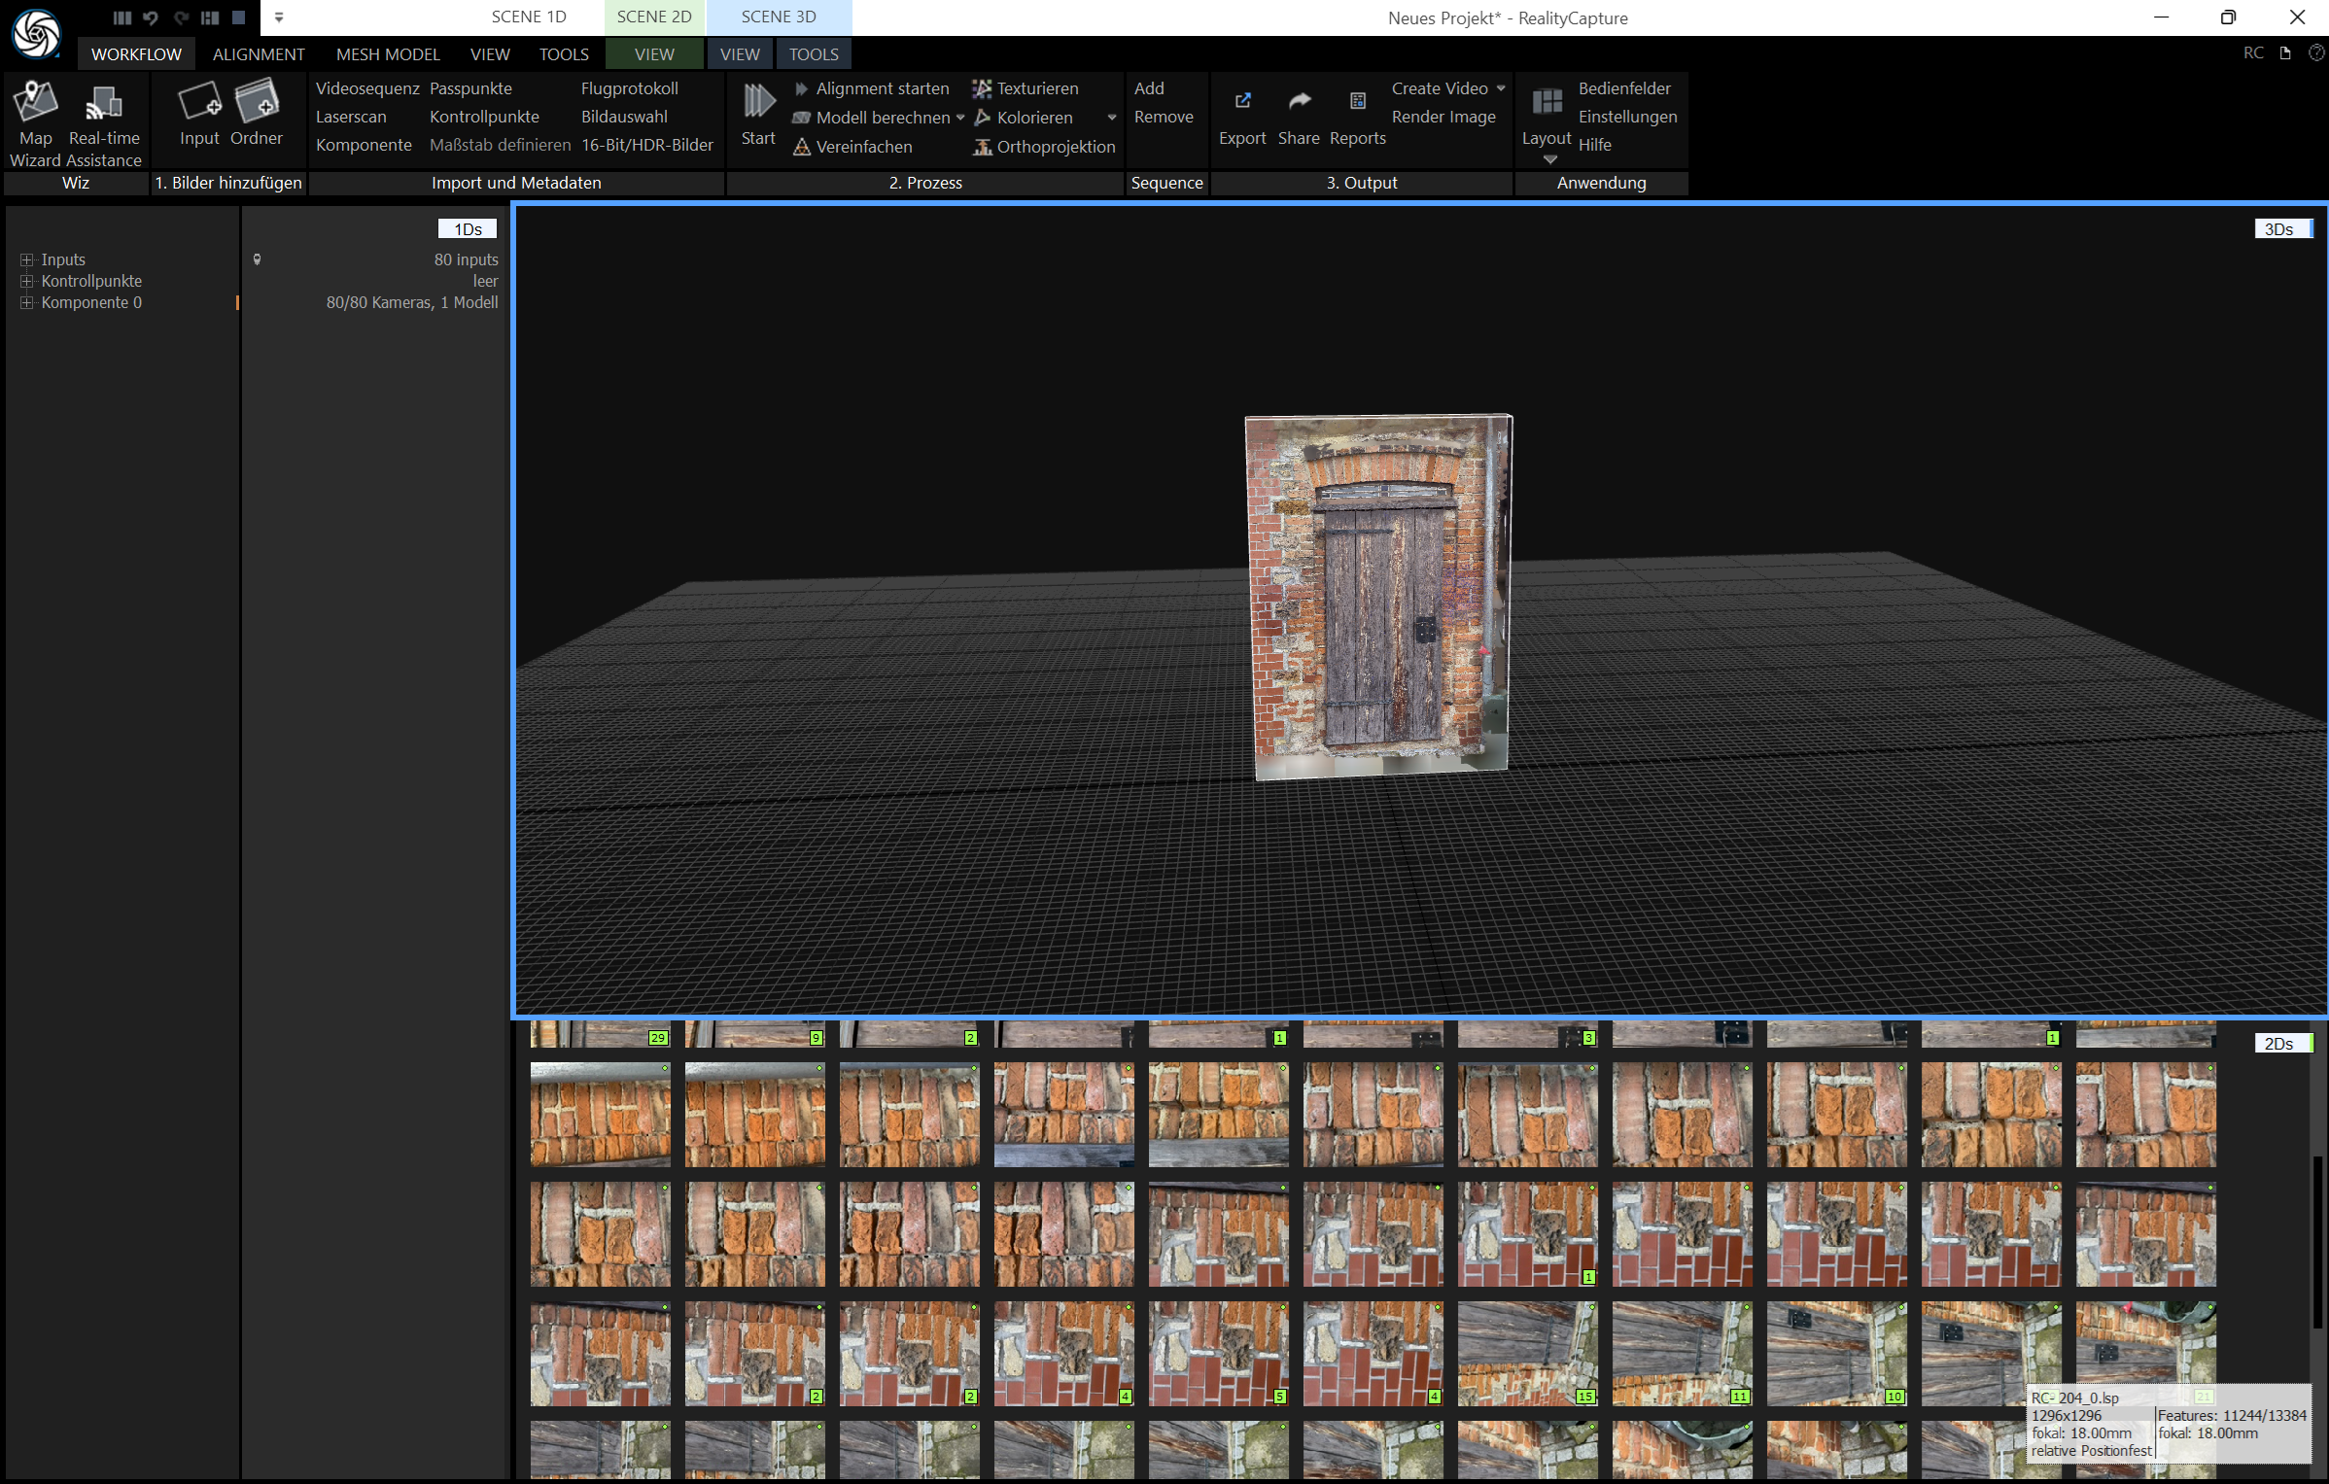Click Remove in Sequence group
2329x1484 pixels.
pos(1164,117)
